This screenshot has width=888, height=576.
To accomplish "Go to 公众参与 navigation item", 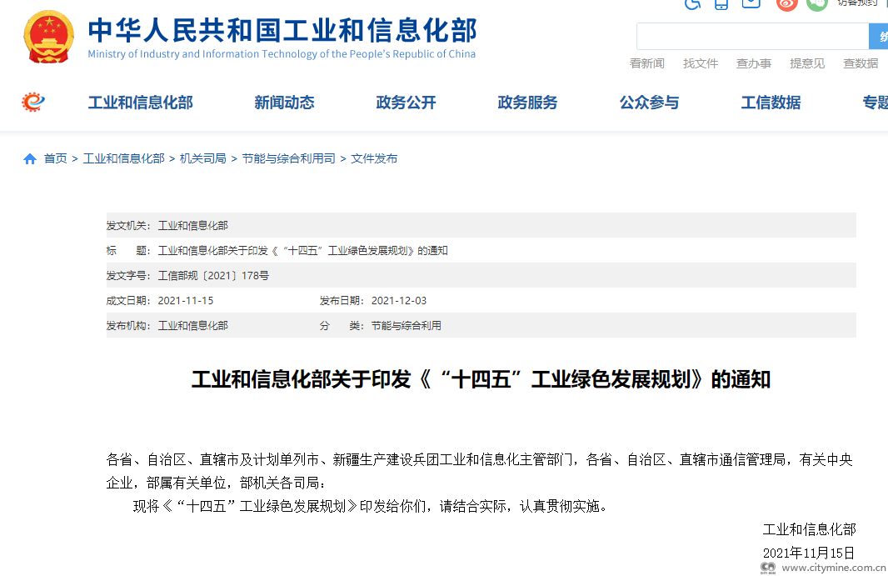I will [649, 103].
